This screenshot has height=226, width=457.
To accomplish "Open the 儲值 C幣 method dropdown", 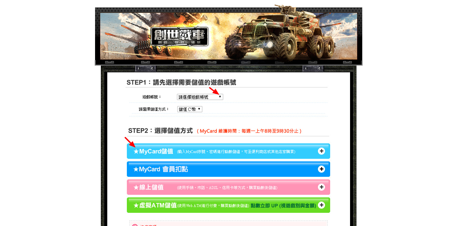I will point(189,109).
